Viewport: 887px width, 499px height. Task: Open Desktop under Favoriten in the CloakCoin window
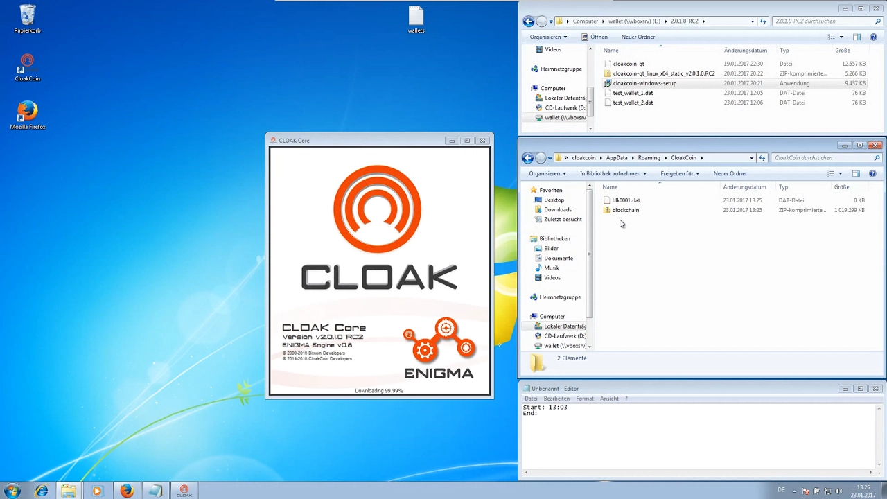[554, 200]
